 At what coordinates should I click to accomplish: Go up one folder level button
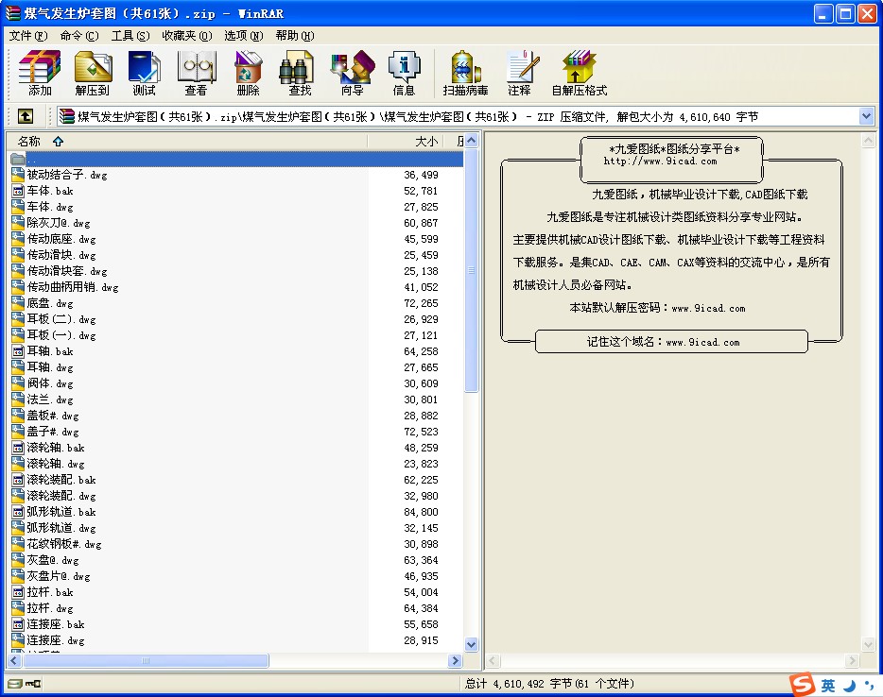[x=26, y=116]
